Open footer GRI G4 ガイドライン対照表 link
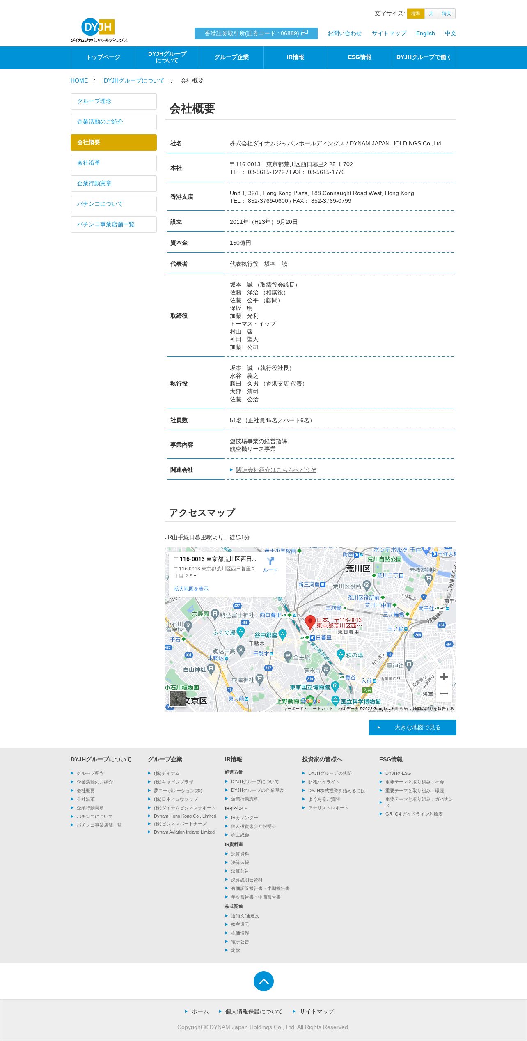 [414, 814]
